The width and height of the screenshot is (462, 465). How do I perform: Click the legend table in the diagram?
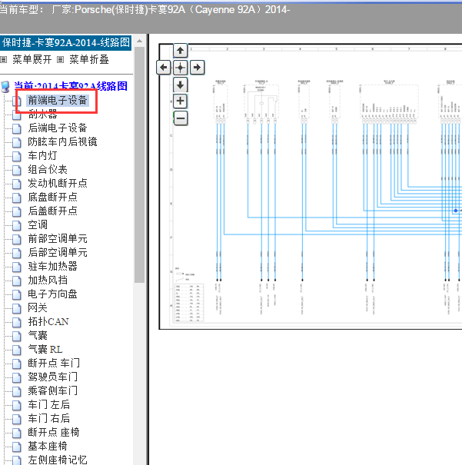189,302
